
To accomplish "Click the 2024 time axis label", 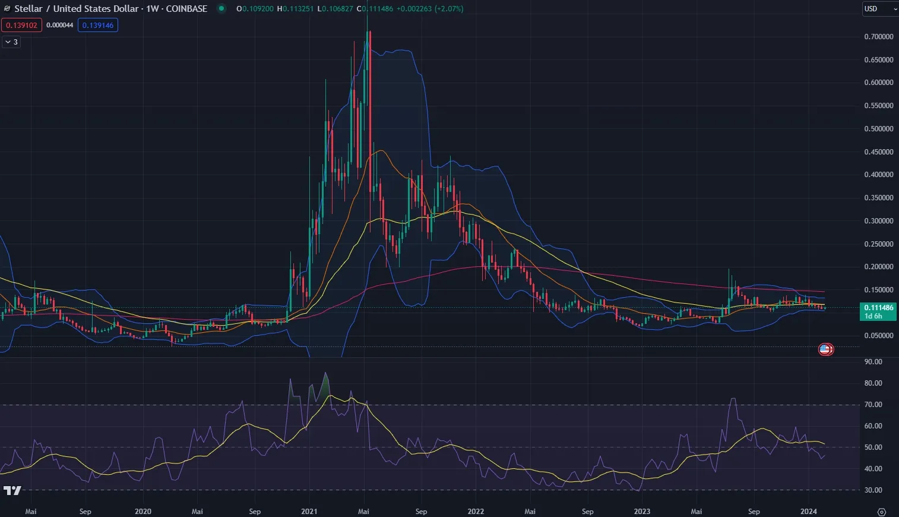I will point(808,512).
